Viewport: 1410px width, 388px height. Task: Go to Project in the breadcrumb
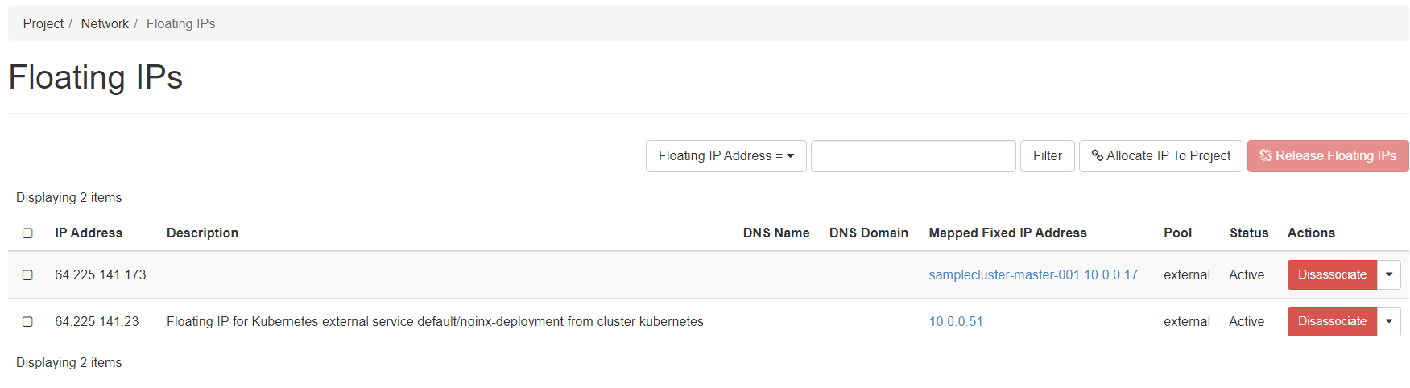(43, 24)
